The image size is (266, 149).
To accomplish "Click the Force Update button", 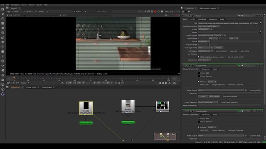I will click(214, 96).
